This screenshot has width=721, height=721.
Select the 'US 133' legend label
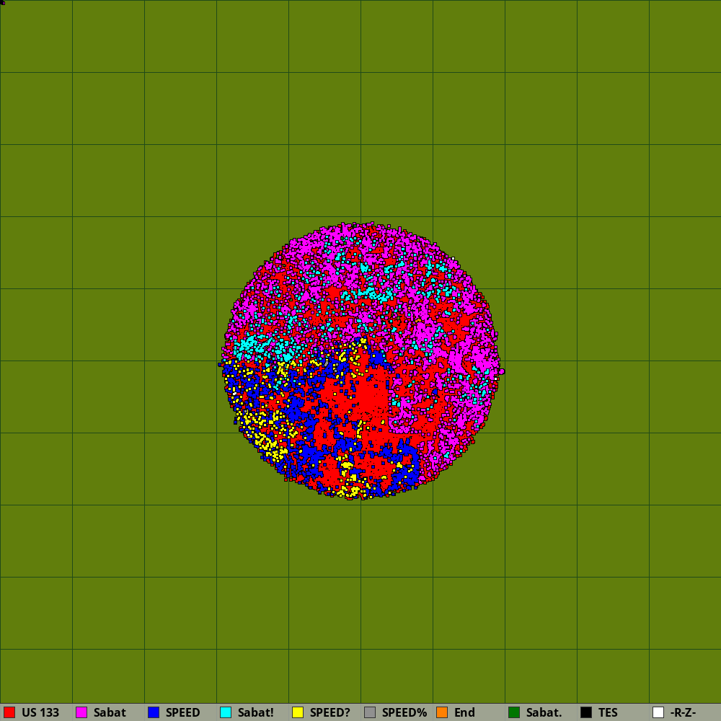(x=40, y=713)
